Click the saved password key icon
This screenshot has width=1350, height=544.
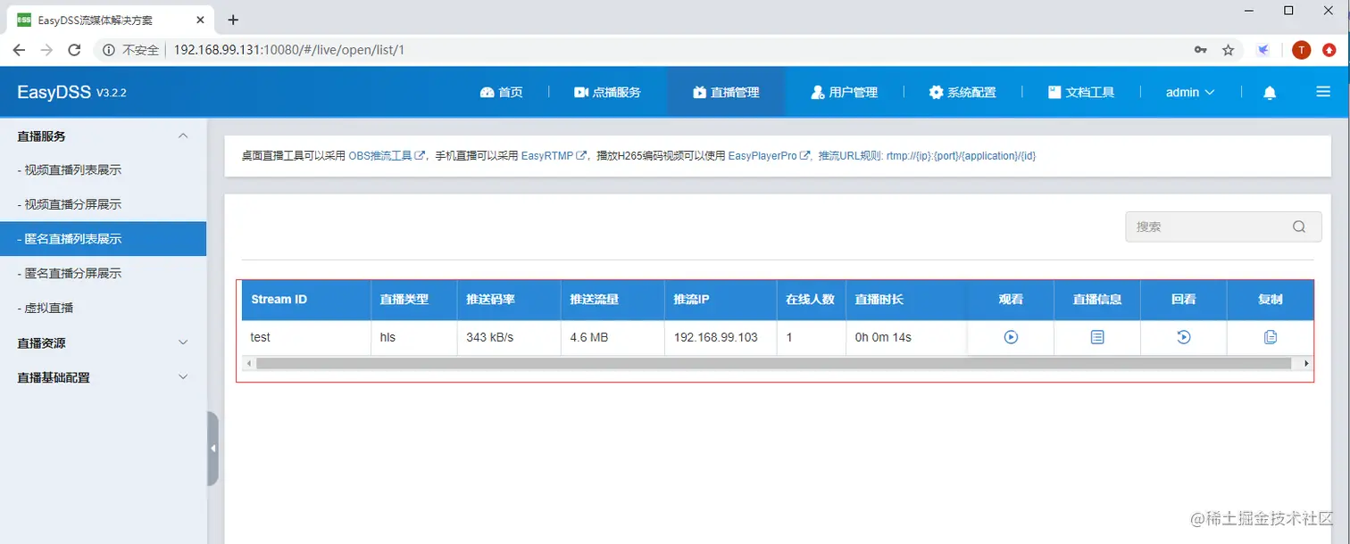(x=1200, y=50)
